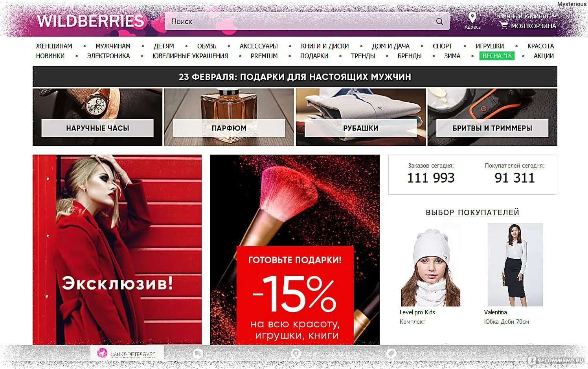This screenshot has height=369, width=588.
Task: Open the shopping cart icon
Action: pos(504,26)
